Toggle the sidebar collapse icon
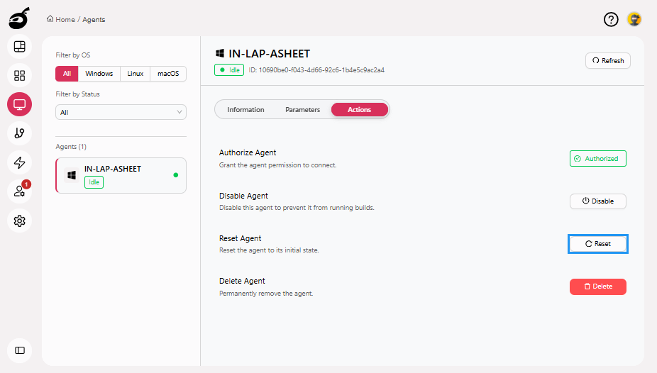 tap(20, 350)
